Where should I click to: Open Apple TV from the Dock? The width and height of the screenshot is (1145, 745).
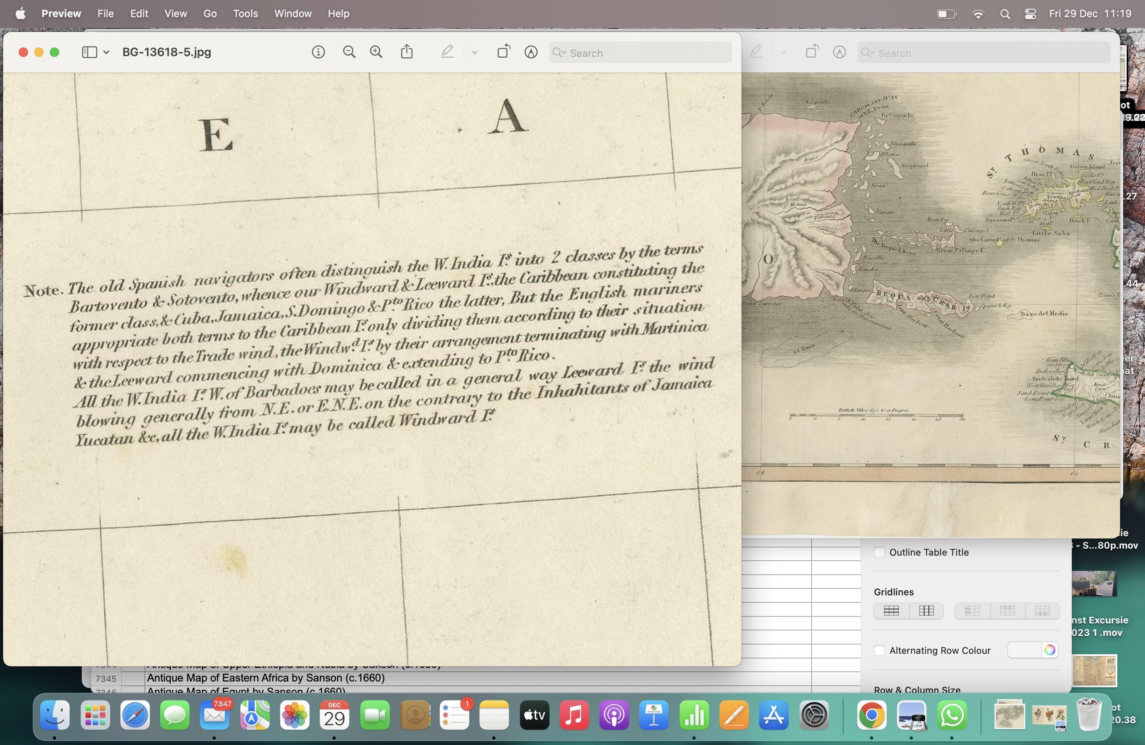coord(534,715)
